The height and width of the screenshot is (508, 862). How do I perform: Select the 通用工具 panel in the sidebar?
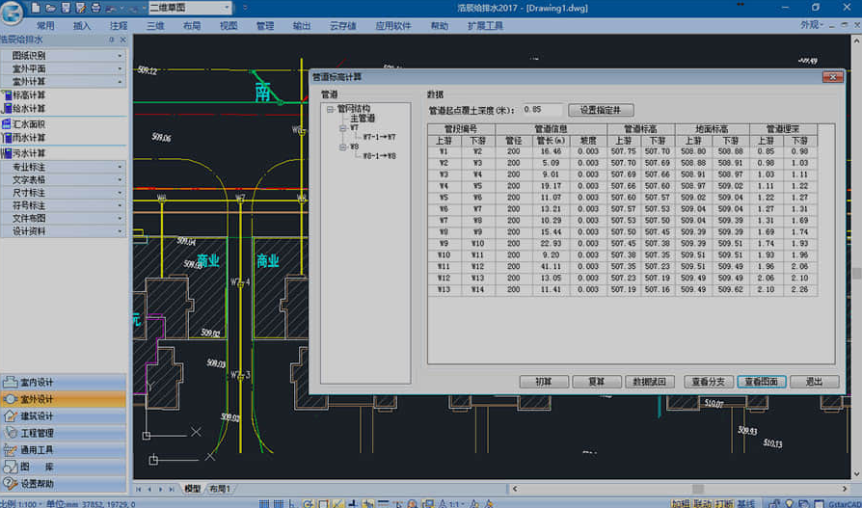tap(64, 450)
